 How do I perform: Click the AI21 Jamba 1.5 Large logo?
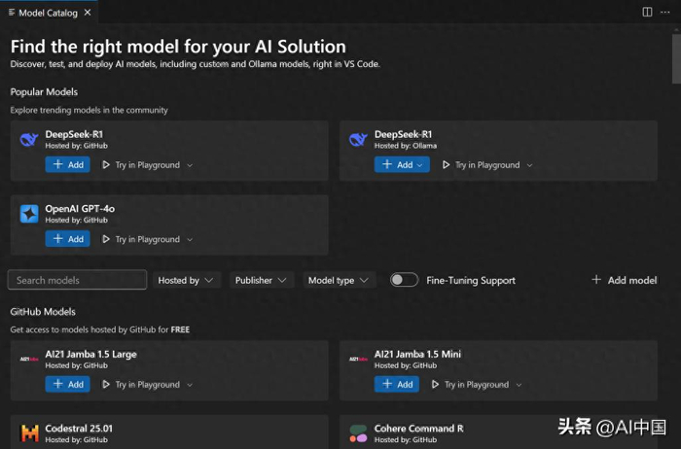(x=29, y=360)
